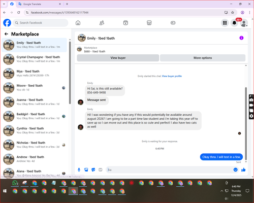
Task: Bookmark this page with star icon
Action: point(233,13)
